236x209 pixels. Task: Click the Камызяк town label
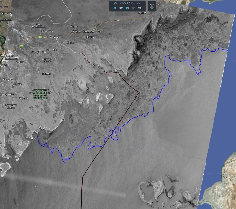click(x=8, y=79)
